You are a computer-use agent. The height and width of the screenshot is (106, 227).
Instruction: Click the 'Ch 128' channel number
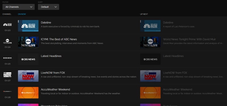coord(8,97)
